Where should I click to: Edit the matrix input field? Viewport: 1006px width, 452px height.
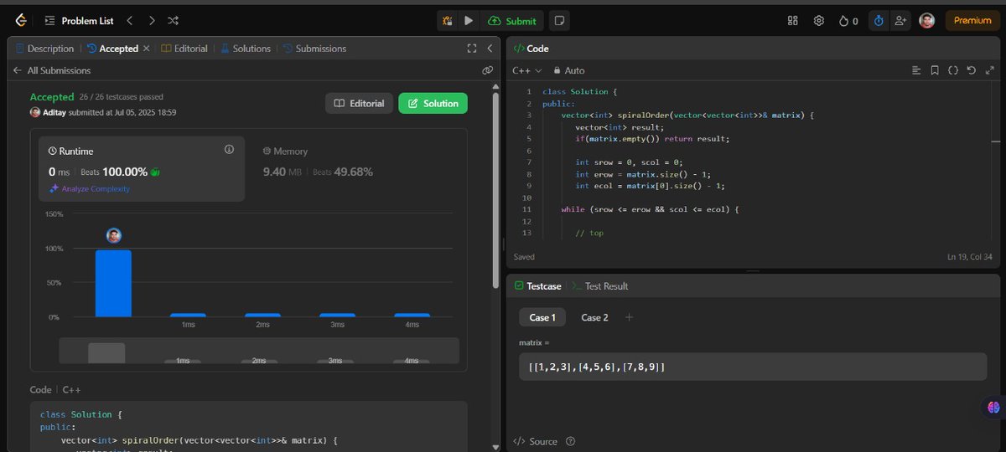click(753, 367)
